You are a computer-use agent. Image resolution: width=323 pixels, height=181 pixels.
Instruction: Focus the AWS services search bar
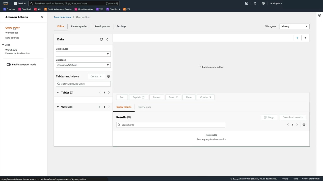coord(74,4)
